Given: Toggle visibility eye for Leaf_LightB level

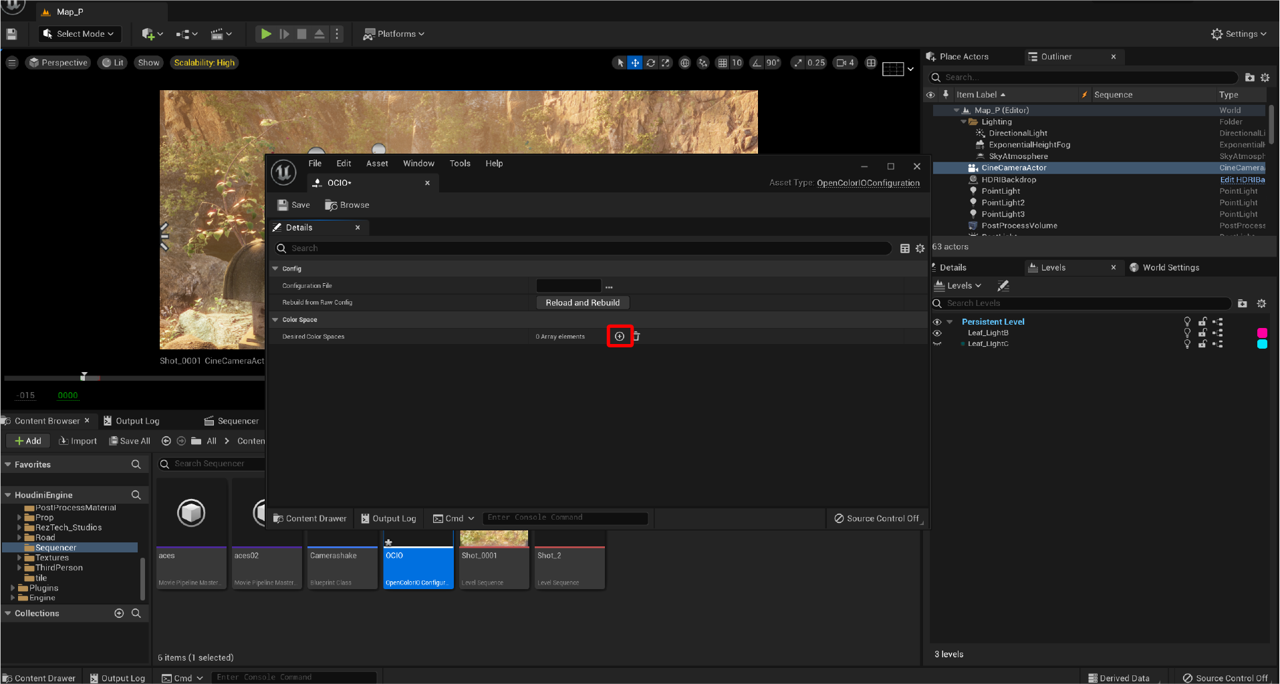Looking at the screenshot, I should click(938, 333).
